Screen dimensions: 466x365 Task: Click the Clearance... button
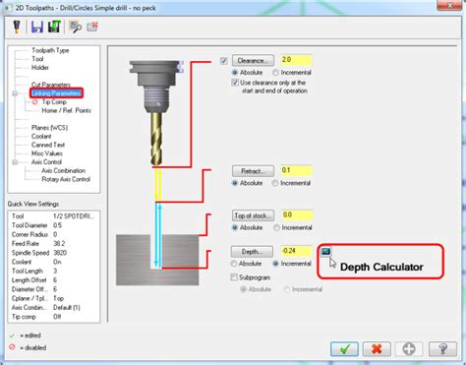pos(253,61)
